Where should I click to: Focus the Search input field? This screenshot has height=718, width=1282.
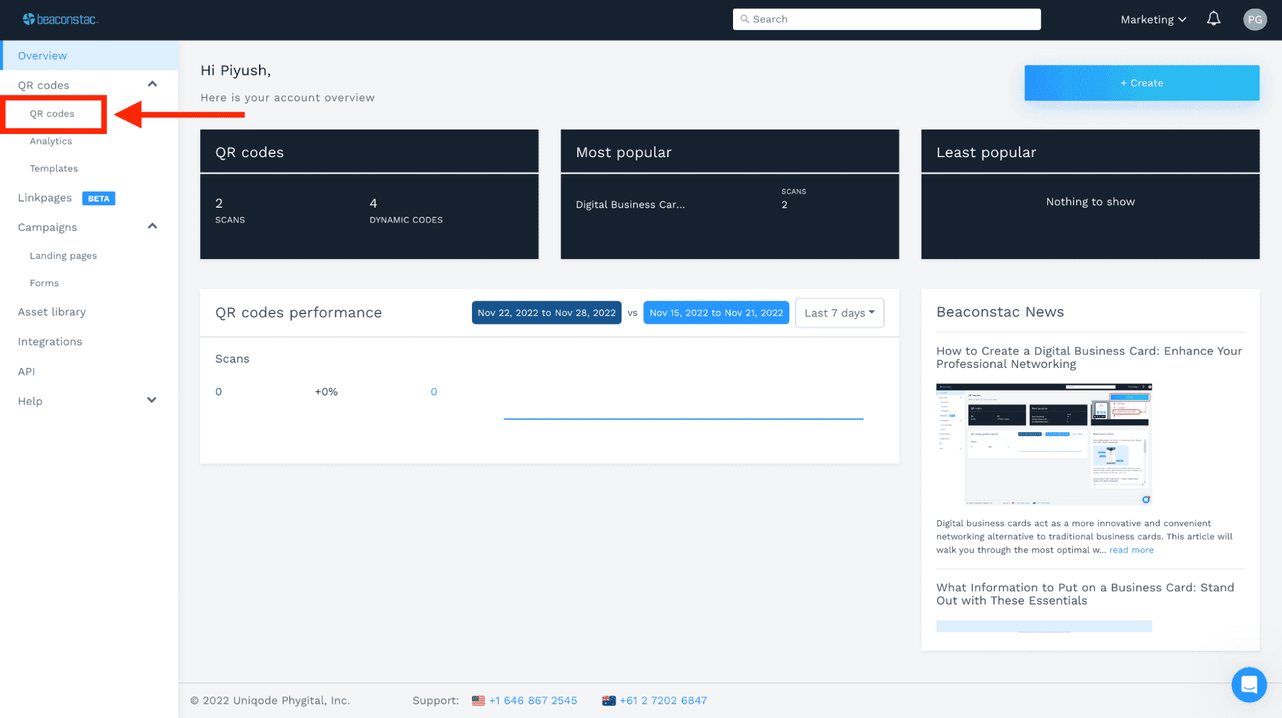886,19
